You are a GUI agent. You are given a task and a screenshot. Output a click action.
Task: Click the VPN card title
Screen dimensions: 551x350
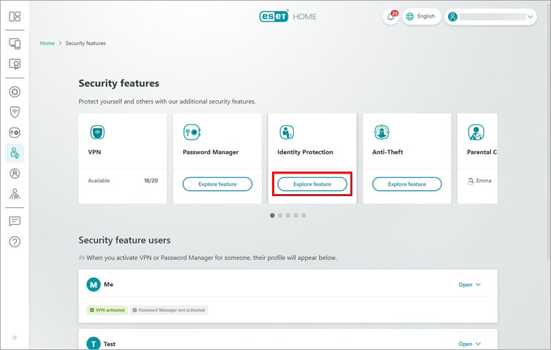pyautogui.click(x=95, y=152)
